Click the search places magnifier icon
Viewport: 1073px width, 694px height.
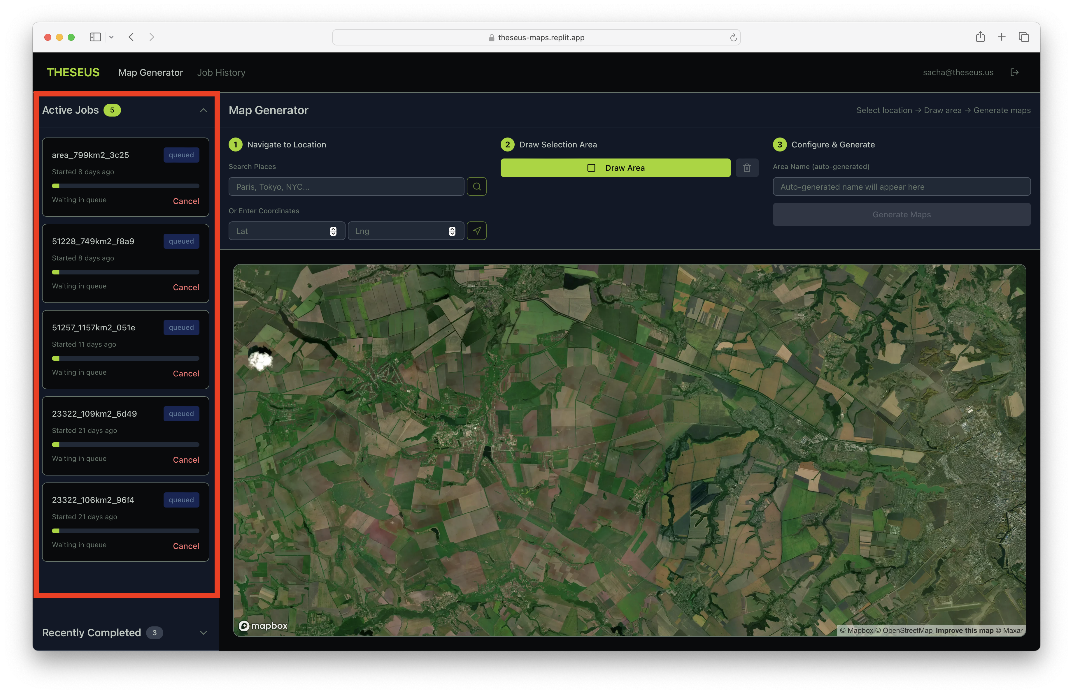476,186
